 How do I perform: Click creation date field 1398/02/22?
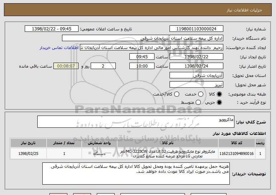pyautogui.click(x=196, y=57)
